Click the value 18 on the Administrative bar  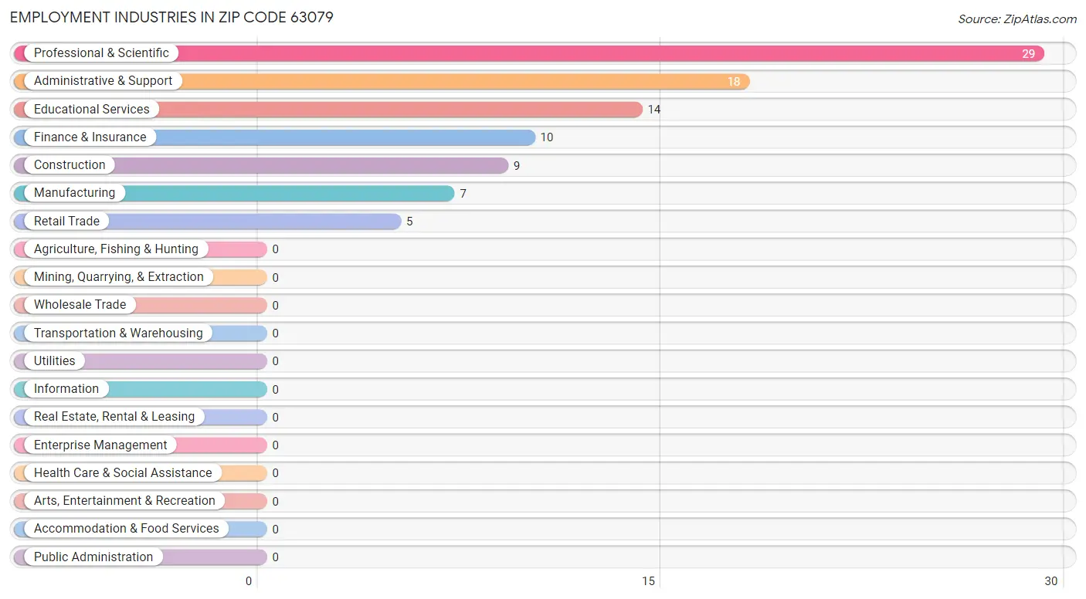click(733, 82)
